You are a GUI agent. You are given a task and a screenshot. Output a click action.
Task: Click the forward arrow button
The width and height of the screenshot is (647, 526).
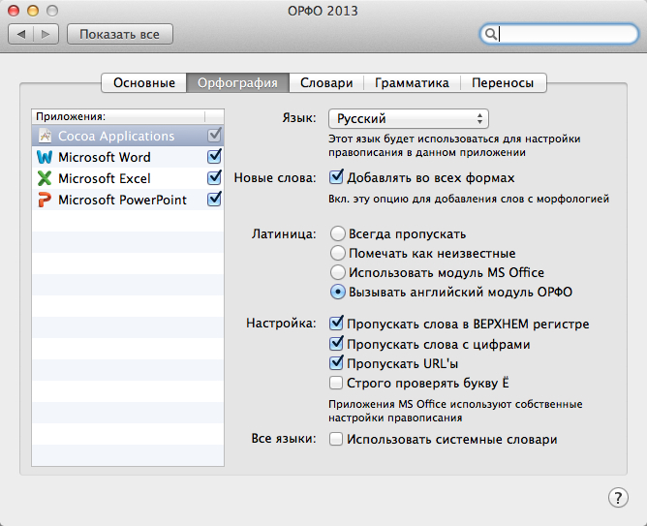click(x=46, y=34)
